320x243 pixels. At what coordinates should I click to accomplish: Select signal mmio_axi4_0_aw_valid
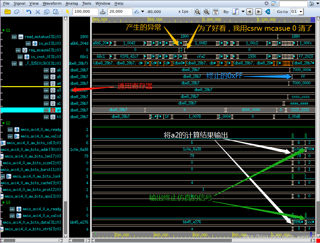tap(41, 137)
